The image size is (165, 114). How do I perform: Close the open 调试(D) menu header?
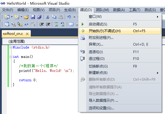coord(86,10)
